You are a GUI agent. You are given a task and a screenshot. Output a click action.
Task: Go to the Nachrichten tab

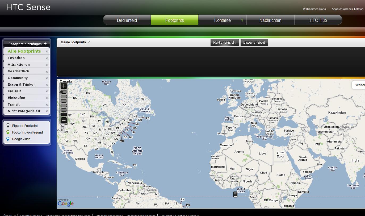[x=270, y=20]
